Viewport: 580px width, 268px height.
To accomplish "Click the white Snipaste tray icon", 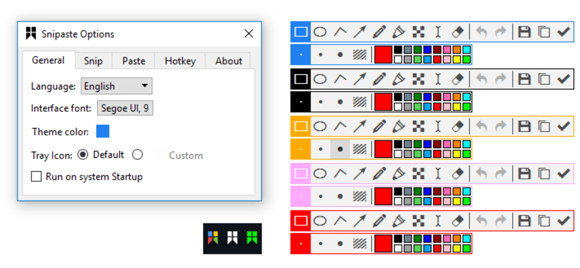I will tap(233, 238).
